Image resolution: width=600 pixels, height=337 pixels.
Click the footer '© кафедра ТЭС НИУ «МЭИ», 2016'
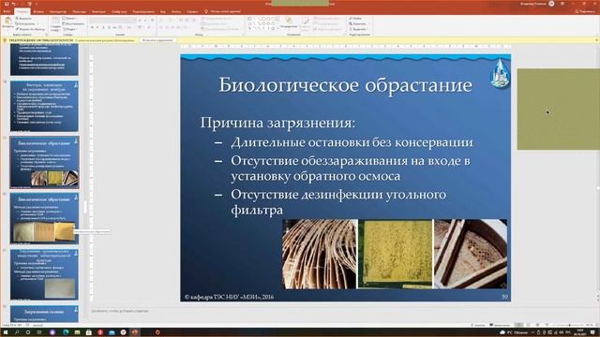[x=229, y=297]
